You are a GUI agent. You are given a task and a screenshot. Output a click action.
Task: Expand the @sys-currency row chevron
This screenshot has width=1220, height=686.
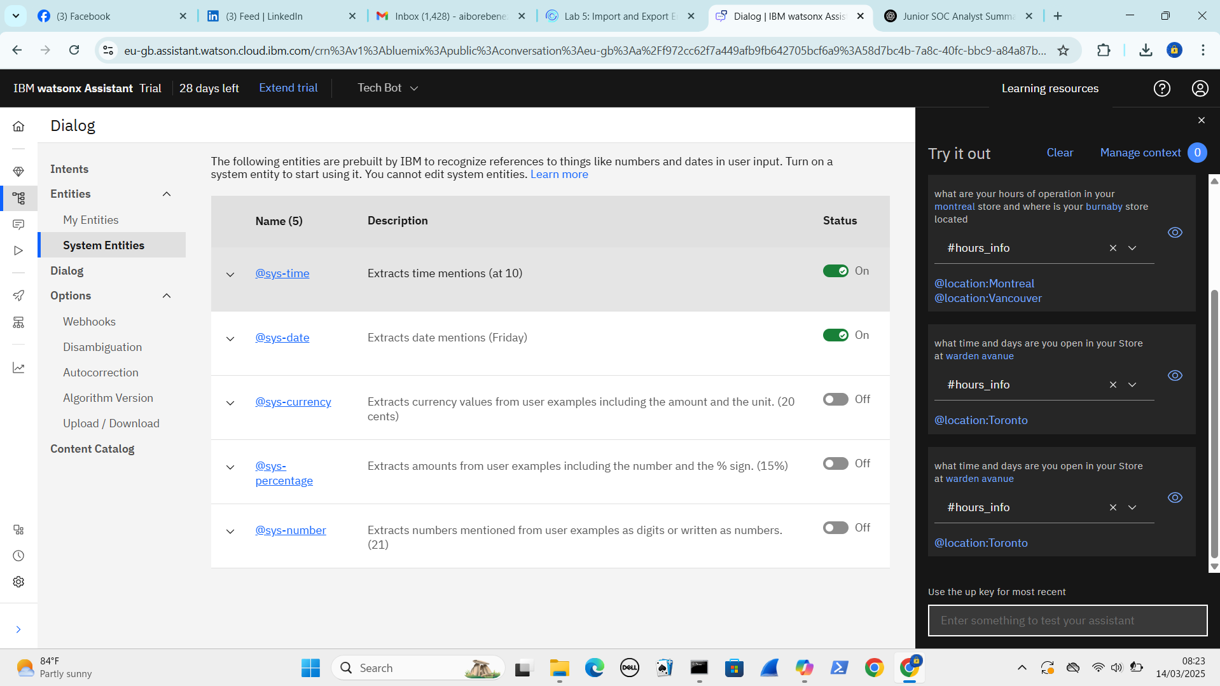pos(230,403)
